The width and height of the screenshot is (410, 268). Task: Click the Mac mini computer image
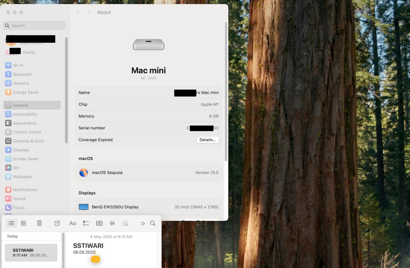pos(149,45)
